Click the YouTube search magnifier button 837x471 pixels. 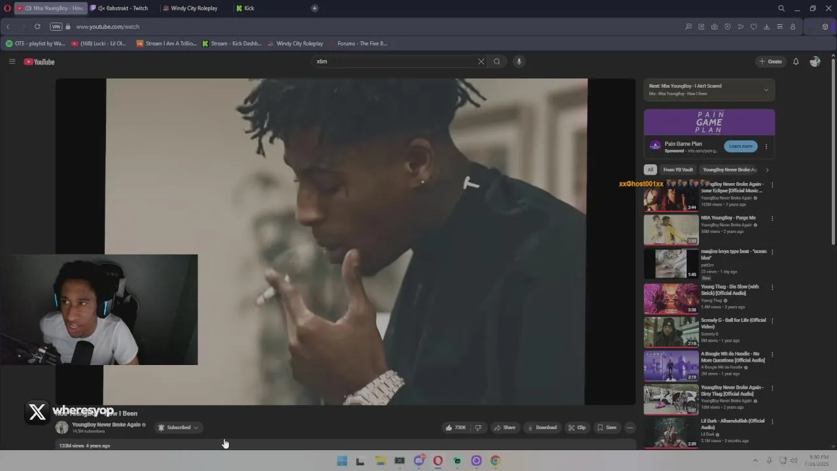497,61
